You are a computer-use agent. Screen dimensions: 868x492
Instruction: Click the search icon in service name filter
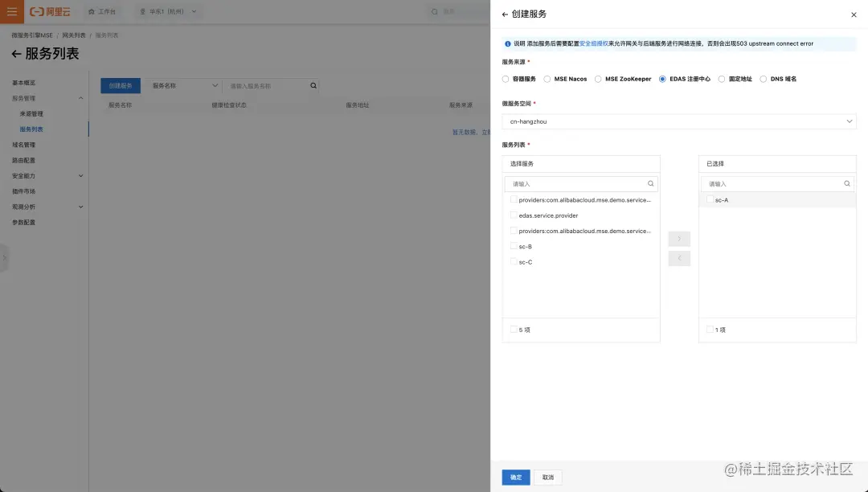[313, 86]
